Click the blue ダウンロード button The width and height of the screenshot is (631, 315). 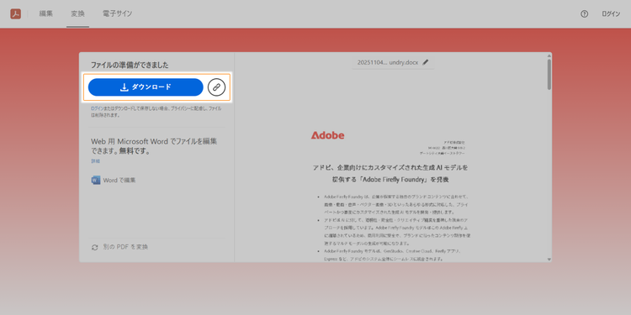[146, 87]
